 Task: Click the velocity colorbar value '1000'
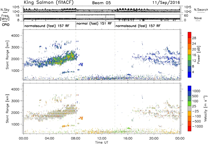point(196,91)
